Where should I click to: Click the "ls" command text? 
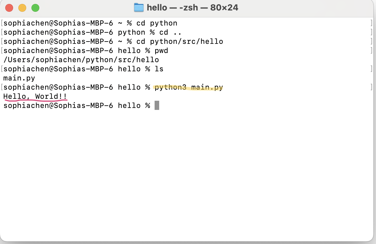coord(159,69)
